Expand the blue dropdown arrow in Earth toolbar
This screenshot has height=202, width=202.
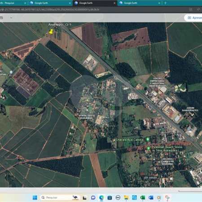[x=11, y=18]
